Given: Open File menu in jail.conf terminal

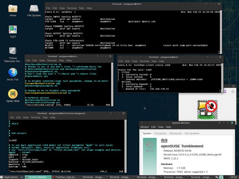Looking at the screenshot, I should tap(12, 117).
